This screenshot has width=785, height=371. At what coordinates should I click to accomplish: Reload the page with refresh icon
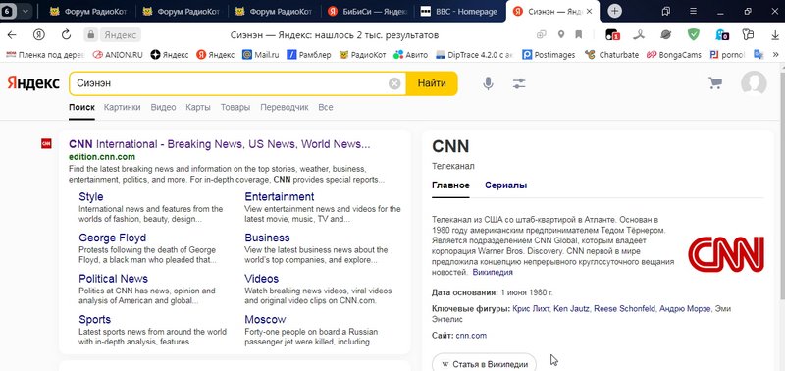click(66, 34)
